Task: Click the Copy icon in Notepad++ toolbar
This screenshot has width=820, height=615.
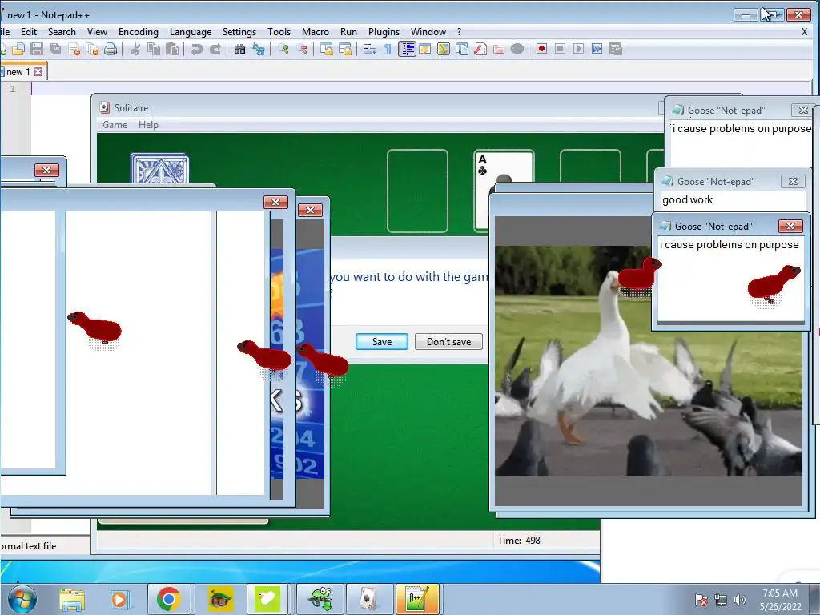Action: click(x=154, y=49)
